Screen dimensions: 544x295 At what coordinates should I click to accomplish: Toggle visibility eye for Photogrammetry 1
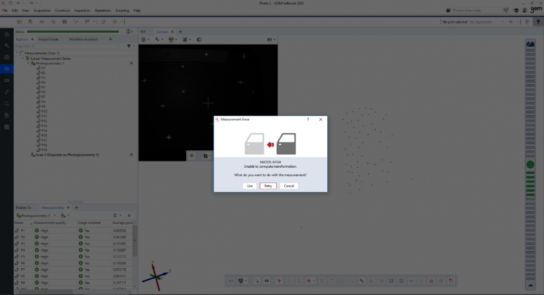tap(131, 64)
